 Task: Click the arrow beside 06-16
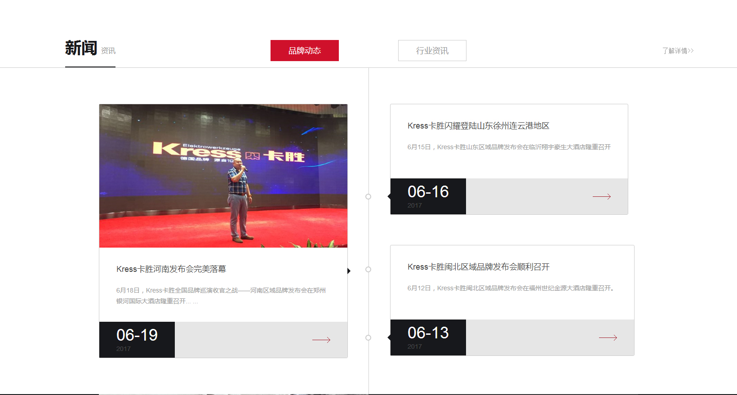pos(602,196)
